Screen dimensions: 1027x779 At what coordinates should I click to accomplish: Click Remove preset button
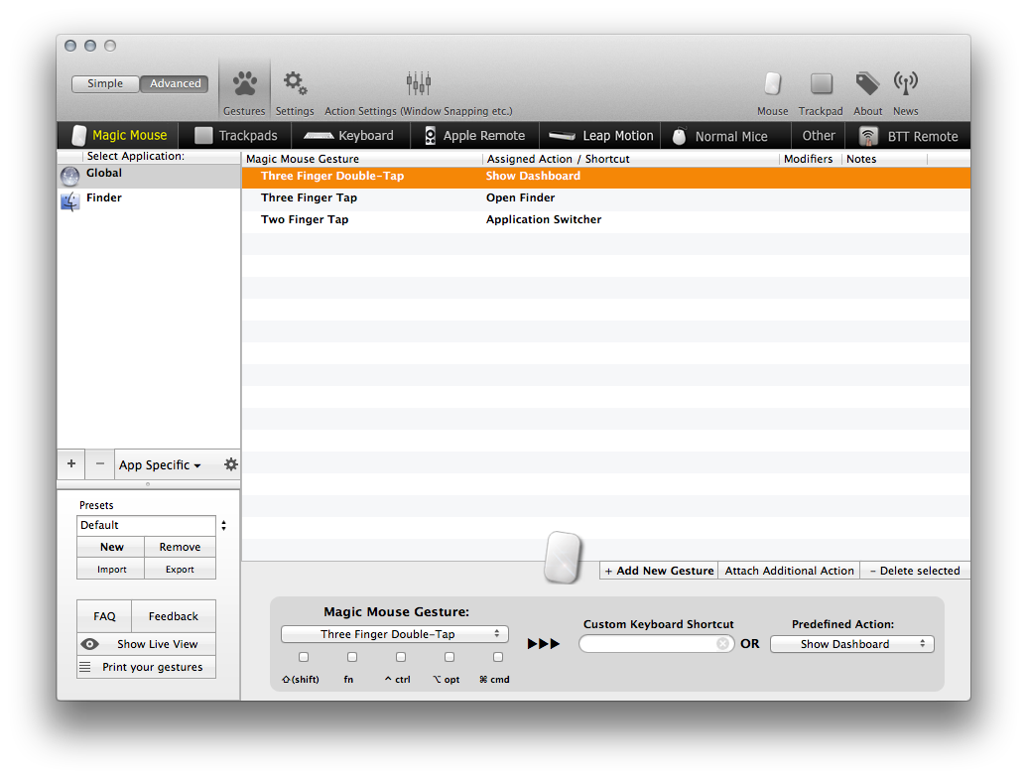pyautogui.click(x=181, y=547)
